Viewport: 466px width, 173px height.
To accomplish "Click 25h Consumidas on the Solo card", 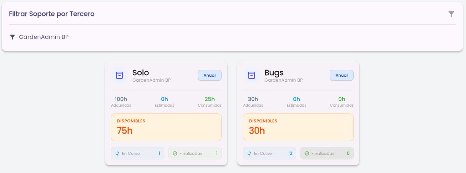I will (210, 102).
